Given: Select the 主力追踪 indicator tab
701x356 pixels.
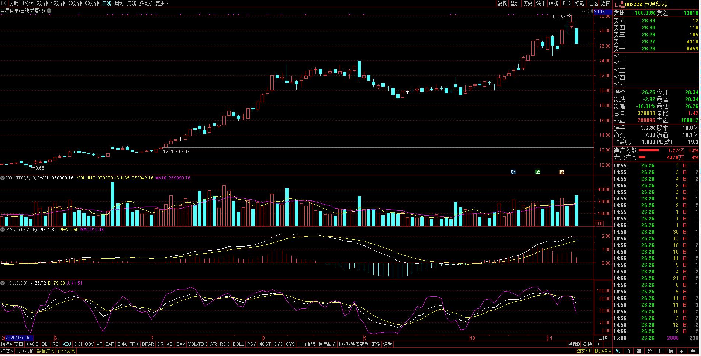Looking at the screenshot, I should [x=306, y=344].
